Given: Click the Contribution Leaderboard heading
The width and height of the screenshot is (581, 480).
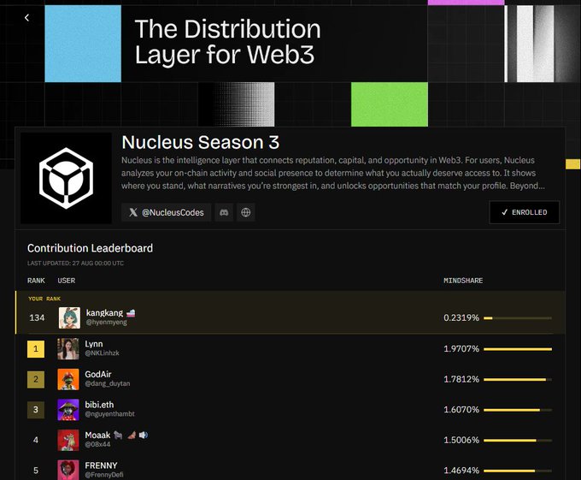Looking at the screenshot, I should [90, 248].
